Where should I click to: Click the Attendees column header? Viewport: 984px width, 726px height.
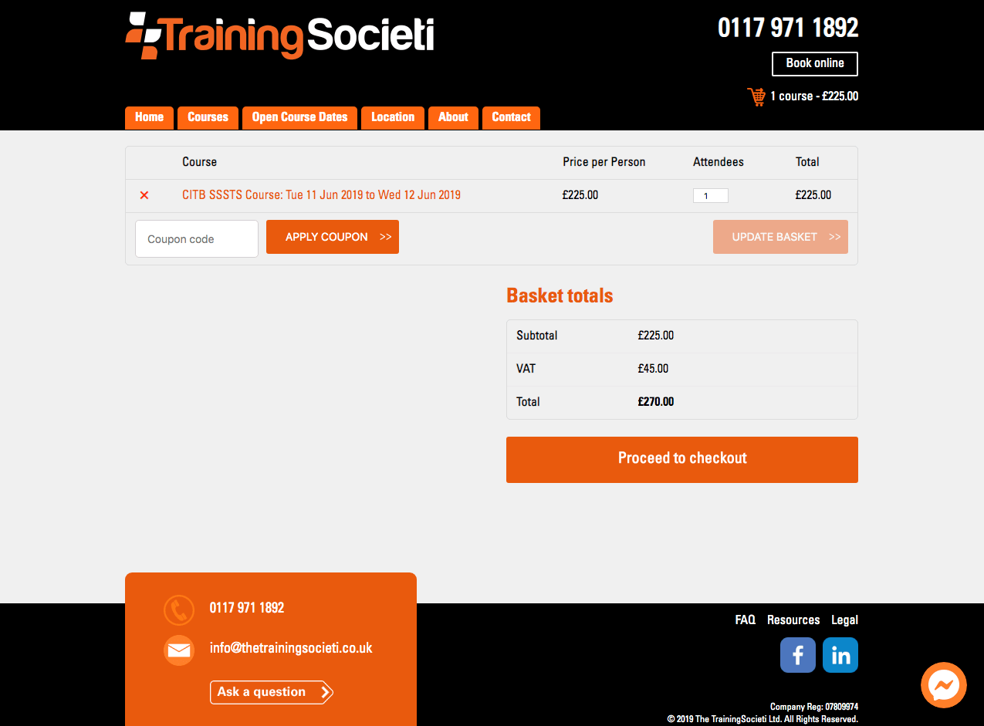(x=719, y=162)
